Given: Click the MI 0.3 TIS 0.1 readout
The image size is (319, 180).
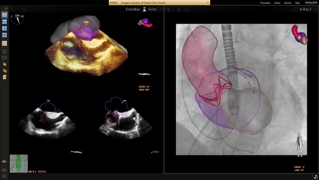Looking at the screenshot, I should tap(37, 172).
